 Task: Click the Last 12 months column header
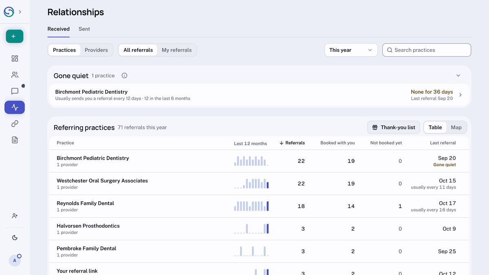pyautogui.click(x=250, y=143)
